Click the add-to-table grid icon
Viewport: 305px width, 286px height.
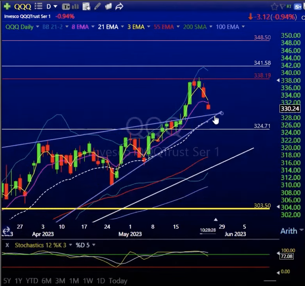point(86,7)
